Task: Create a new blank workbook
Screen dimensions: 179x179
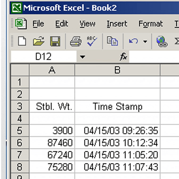Action: point(22,41)
